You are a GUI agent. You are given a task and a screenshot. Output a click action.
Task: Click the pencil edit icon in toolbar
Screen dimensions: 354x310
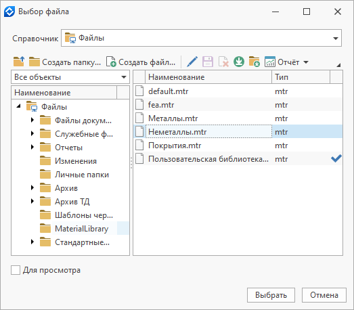pyautogui.click(x=192, y=62)
